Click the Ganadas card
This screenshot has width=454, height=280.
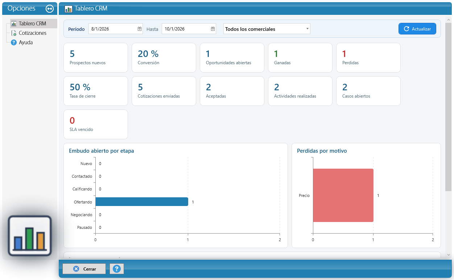pos(300,58)
